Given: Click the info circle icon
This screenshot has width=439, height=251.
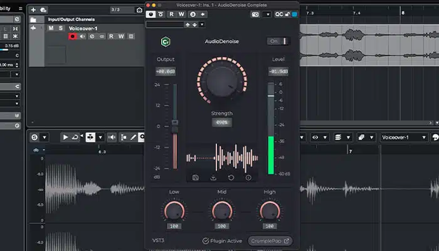Looking at the screenshot, I should pos(248,178).
